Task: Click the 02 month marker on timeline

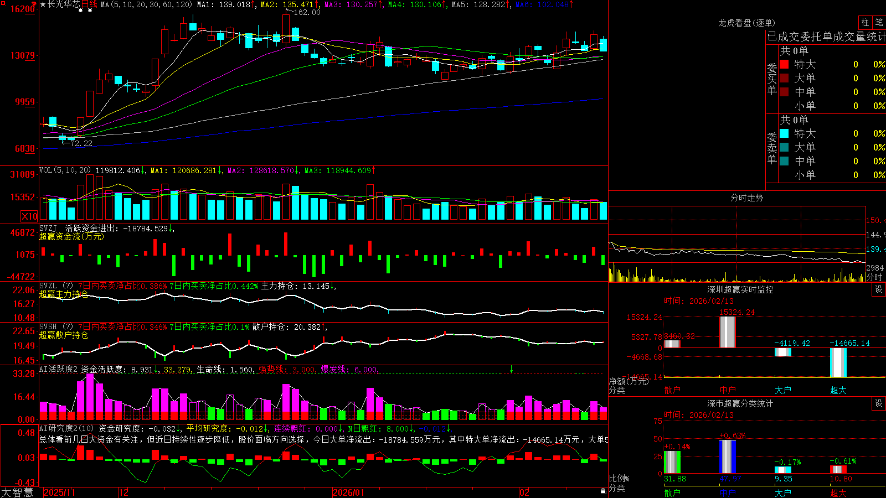Action: [524, 492]
